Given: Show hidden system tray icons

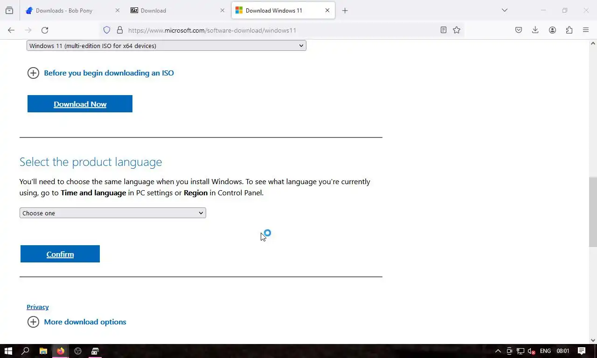Looking at the screenshot, I should 498,351.
